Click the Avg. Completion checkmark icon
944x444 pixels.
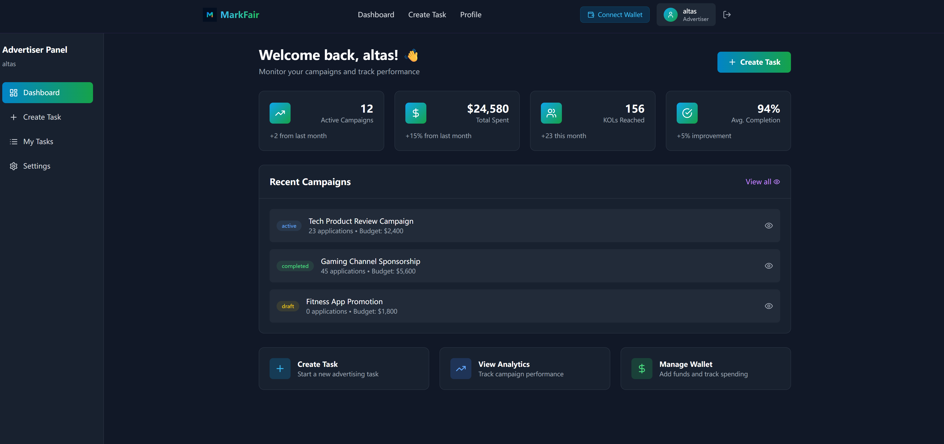tap(687, 113)
